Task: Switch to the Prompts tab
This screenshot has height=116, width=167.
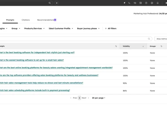Action: (x=10, y=20)
